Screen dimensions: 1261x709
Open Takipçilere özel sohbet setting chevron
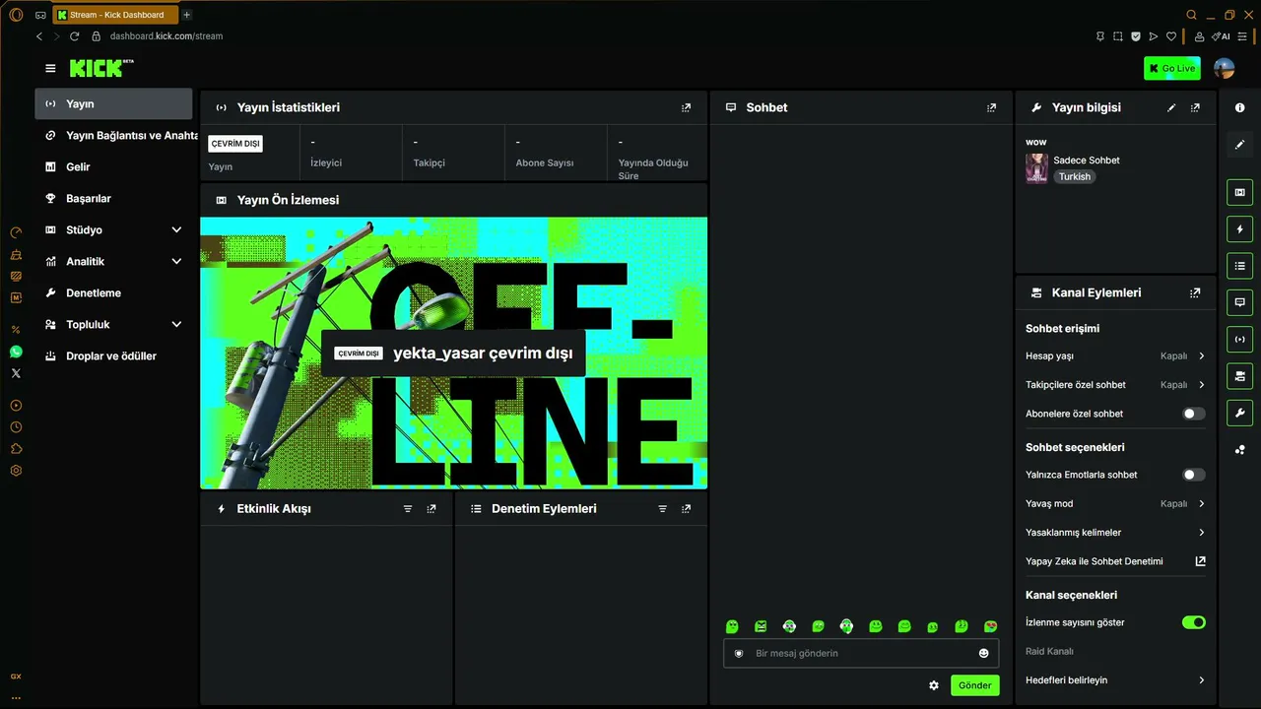point(1201,385)
